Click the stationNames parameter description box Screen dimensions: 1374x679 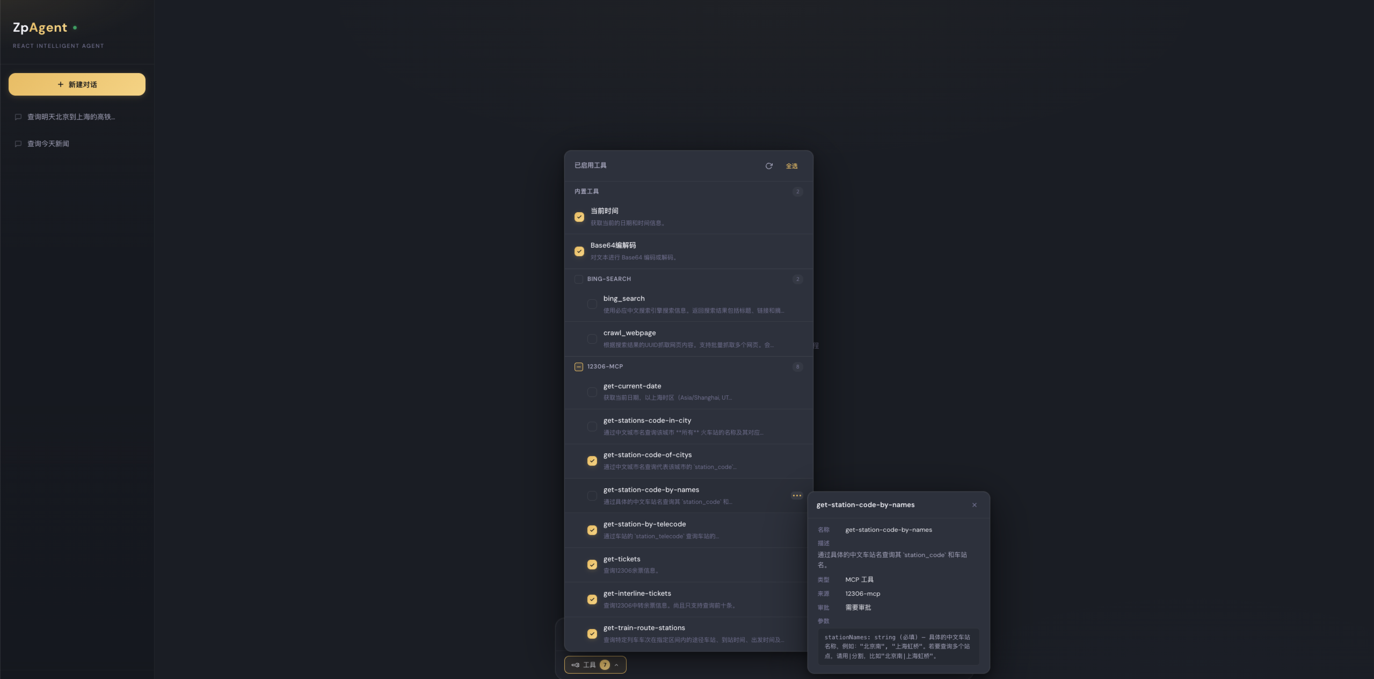point(898,647)
